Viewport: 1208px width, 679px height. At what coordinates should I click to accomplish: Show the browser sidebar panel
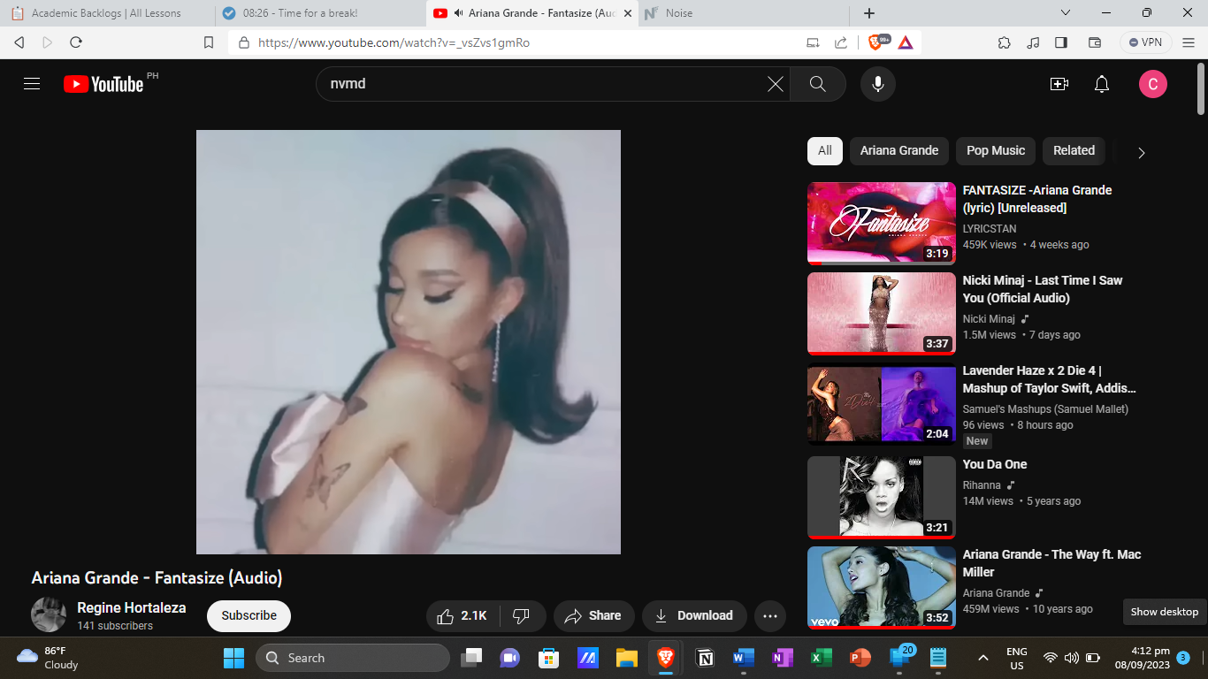1061,42
